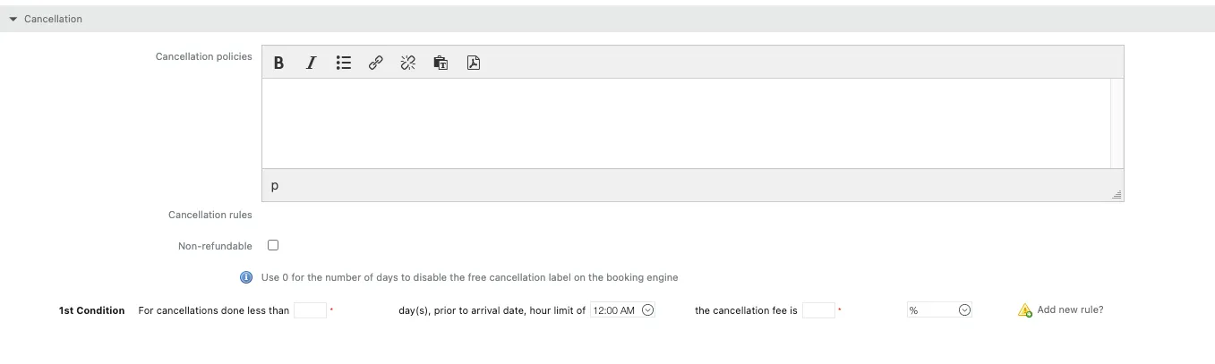The image size is (1215, 364).
Task: Select the p element path in editor footer
Action: [275, 186]
